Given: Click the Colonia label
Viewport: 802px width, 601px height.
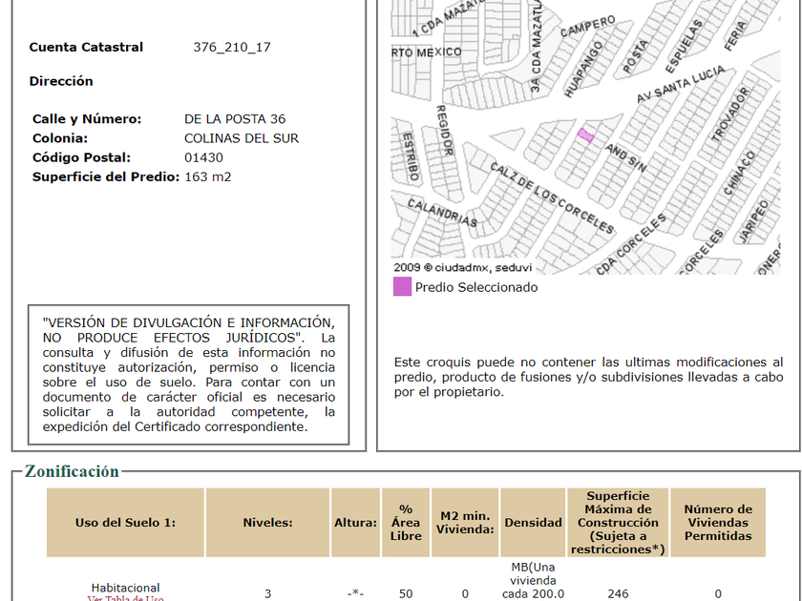Looking at the screenshot, I should click(60, 138).
